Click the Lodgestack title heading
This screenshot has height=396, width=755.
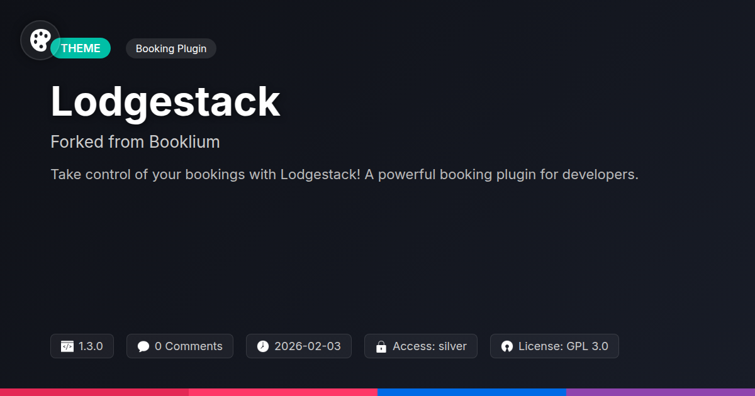click(x=165, y=101)
